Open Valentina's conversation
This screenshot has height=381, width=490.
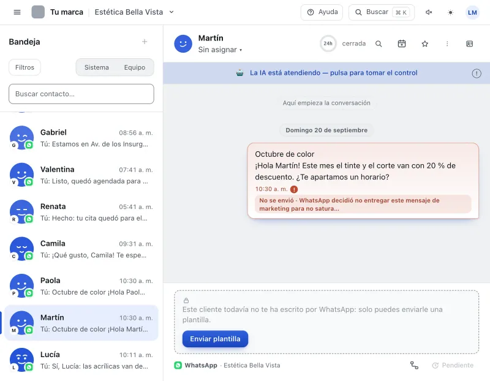coord(81,175)
